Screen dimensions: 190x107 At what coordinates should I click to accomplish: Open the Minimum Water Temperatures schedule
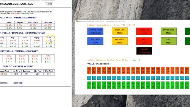(95, 31)
